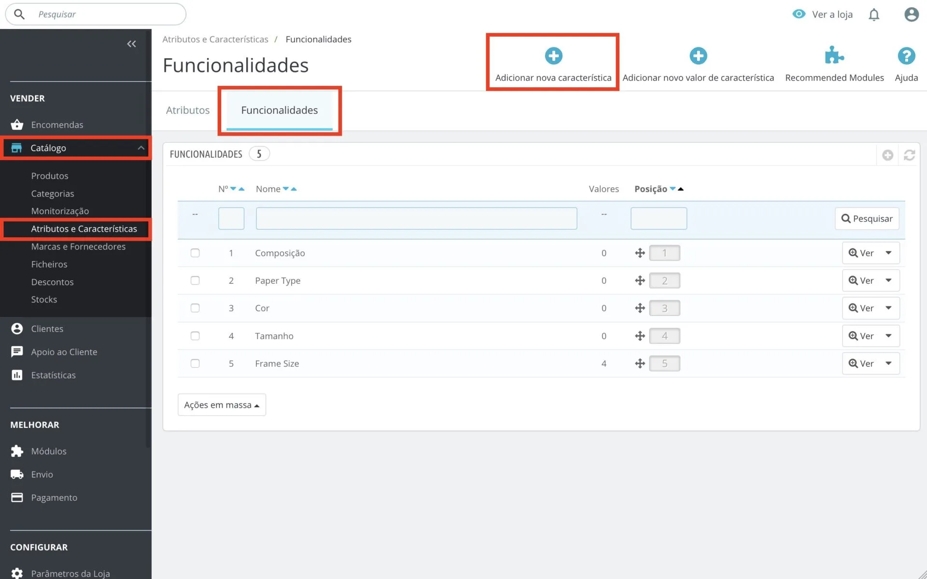Click the Ajuda help icon
This screenshot has height=579, width=927.
tap(906, 55)
